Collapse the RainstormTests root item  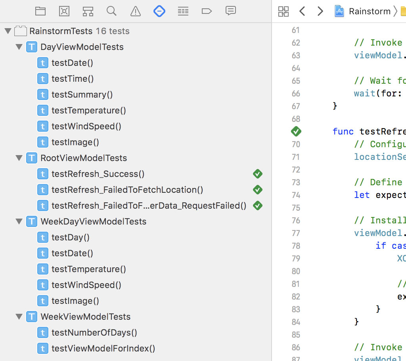(8, 31)
